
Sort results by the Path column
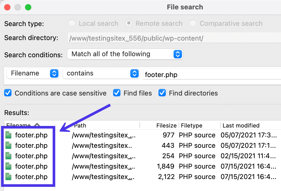click(80, 125)
